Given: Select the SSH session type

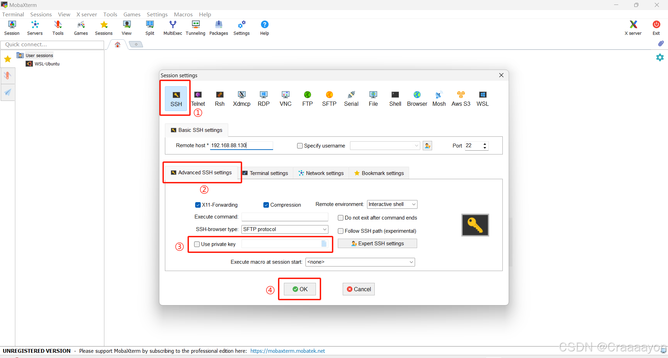Looking at the screenshot, I should coord(176,98).
